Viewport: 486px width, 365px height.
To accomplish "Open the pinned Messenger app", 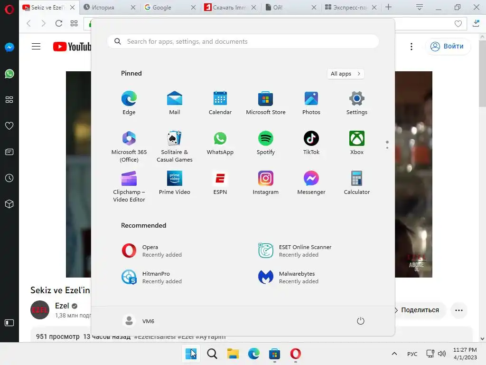I will pyautogui.click(x=311, y=183).
